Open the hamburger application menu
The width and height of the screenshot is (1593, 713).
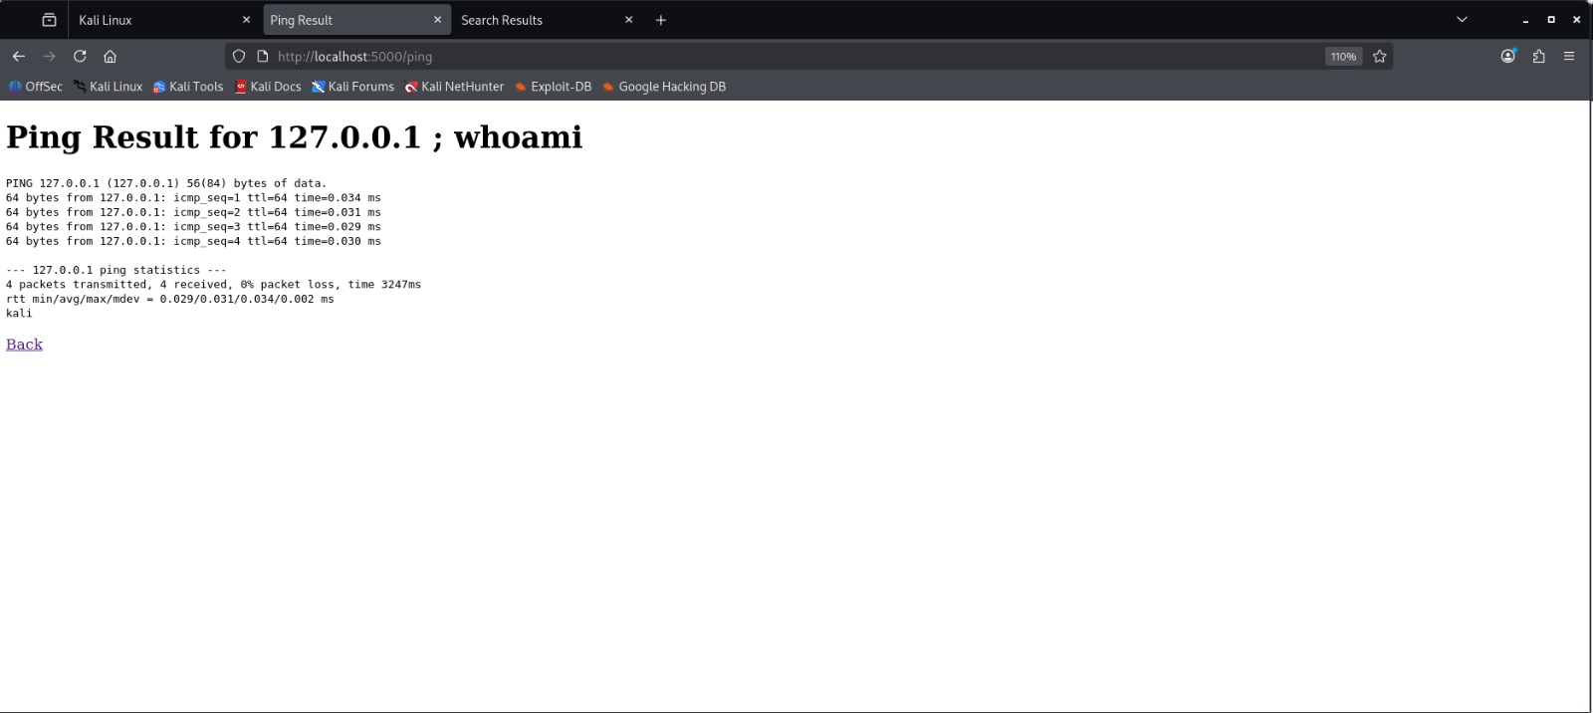1569,57
